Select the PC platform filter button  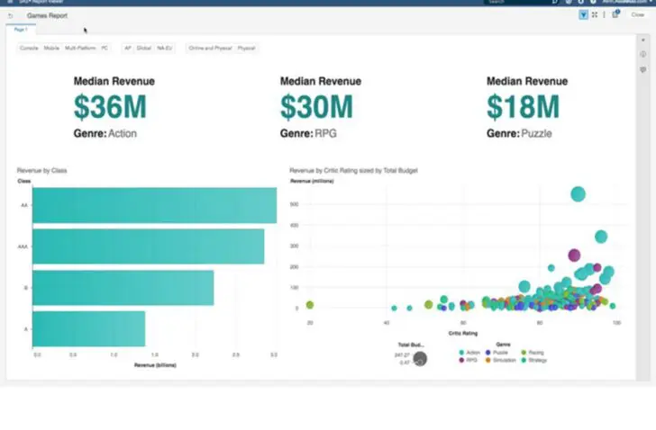pyautogui.click(x=105, y=48)
